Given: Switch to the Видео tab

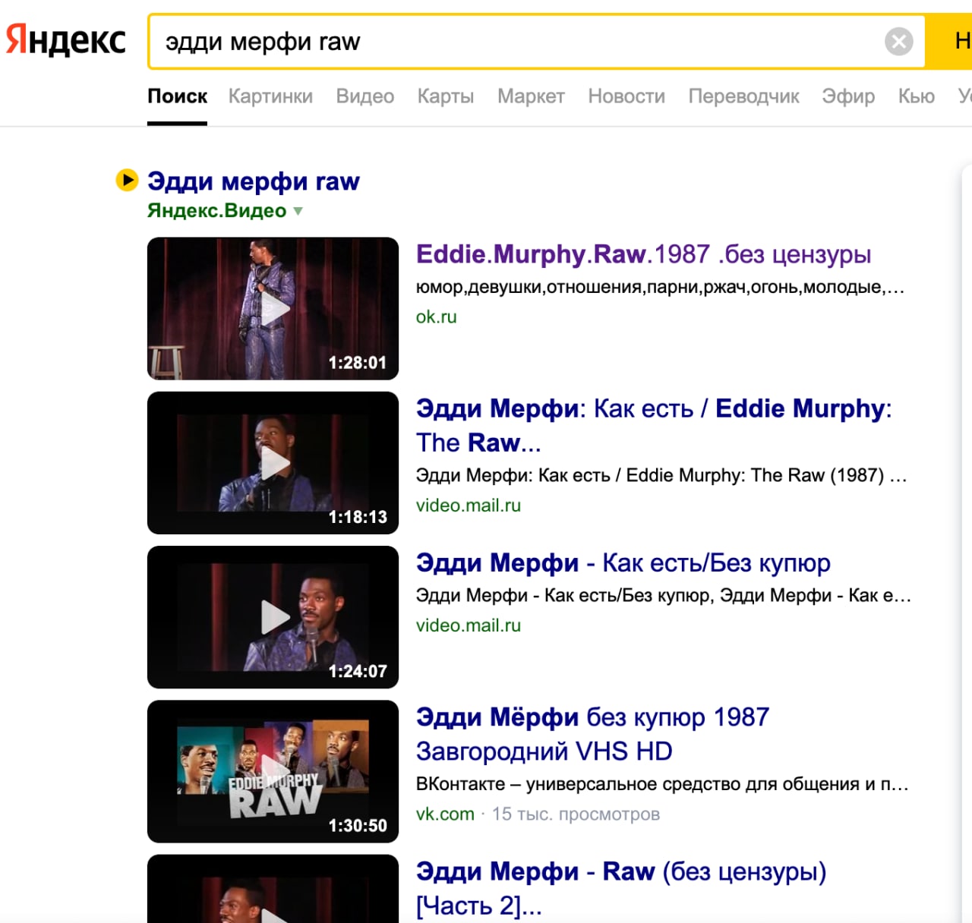Looking at the screenshot, I should [x=365, y=96].
